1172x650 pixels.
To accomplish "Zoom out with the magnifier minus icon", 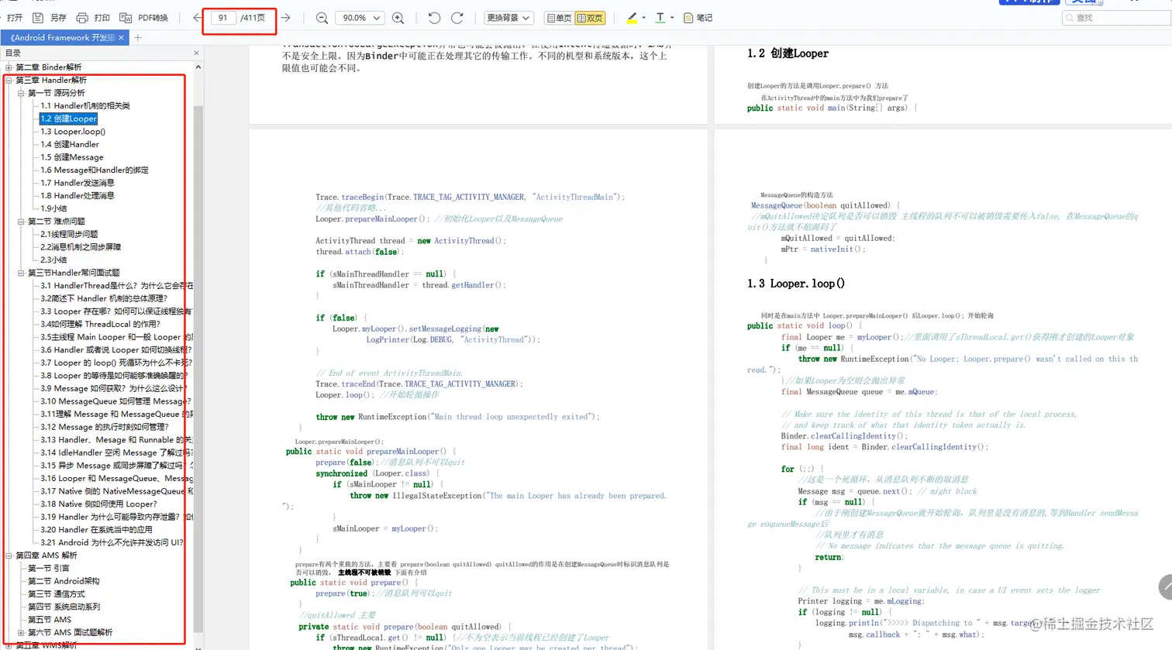I will pyautogui.click(x=322, y=17).
